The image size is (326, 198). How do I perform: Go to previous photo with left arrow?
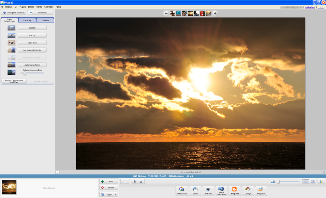[x=166, y=13]
